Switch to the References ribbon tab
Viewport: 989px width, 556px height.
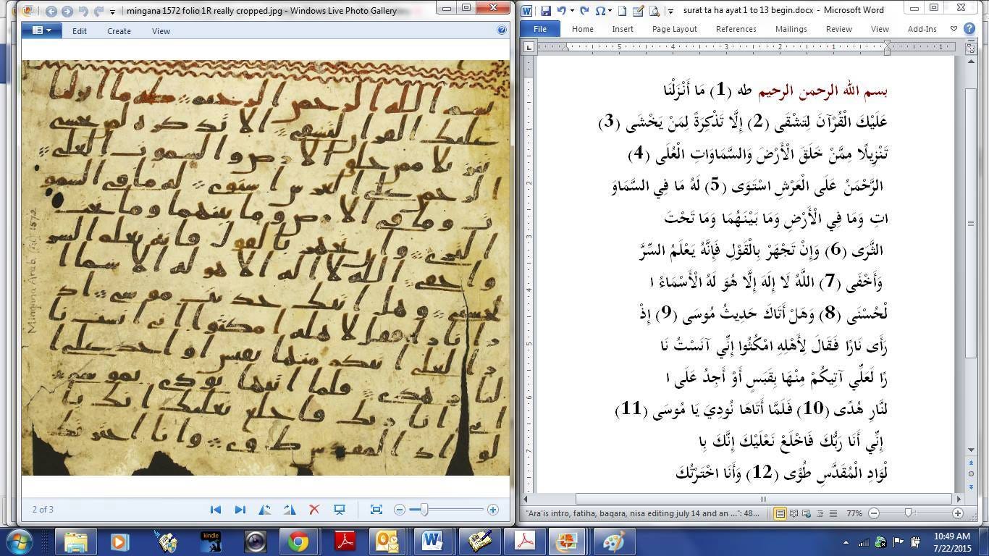[736, 29]
